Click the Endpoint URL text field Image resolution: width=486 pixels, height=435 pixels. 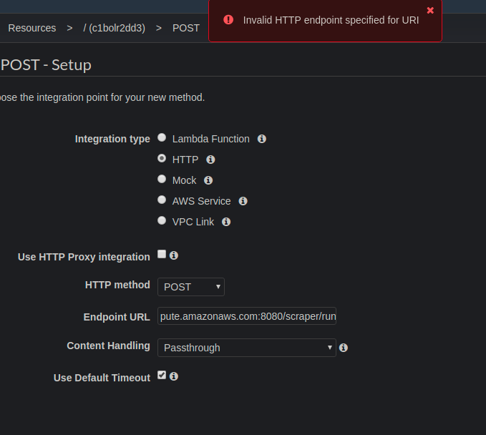pos(247,316)
